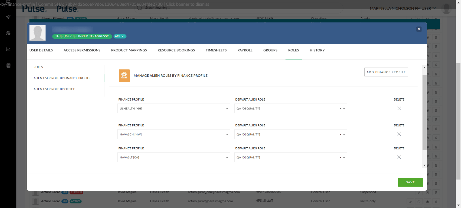
Task: Clear the alien role for HAVASCH [HW]
Action: [340, 134]
